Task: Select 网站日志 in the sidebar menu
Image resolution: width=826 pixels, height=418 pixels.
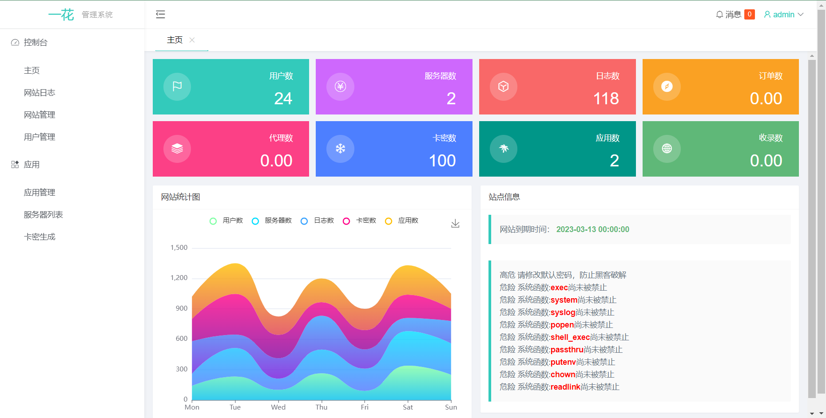Action: tap(39, 92)
